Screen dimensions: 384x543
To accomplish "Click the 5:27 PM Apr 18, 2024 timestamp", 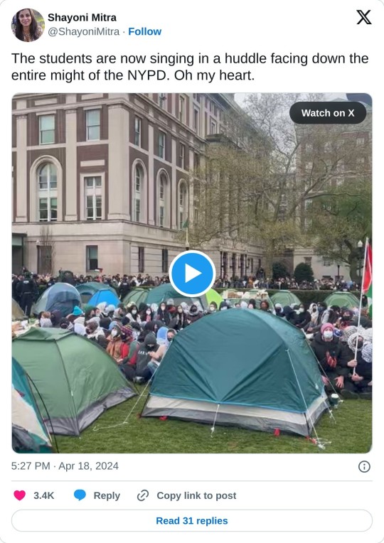I will point(65,466).
